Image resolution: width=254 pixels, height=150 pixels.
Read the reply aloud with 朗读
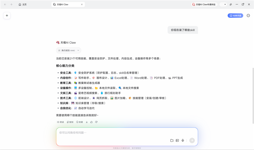(60, 122)
